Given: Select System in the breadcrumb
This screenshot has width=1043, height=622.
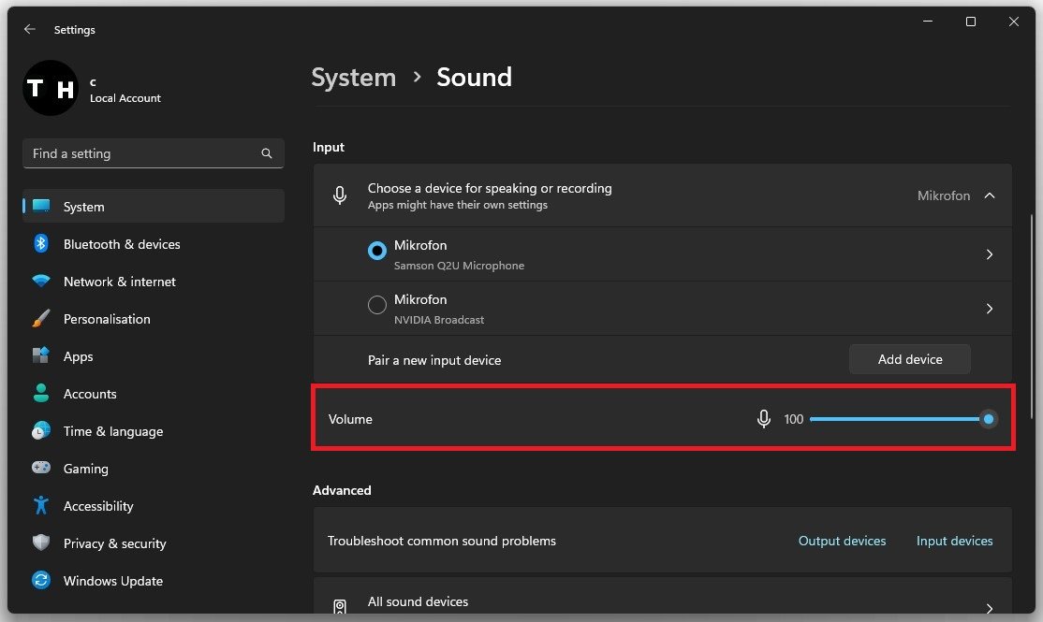Looking at the screenshot, I should pyautogui.click(x=353, y=78).
